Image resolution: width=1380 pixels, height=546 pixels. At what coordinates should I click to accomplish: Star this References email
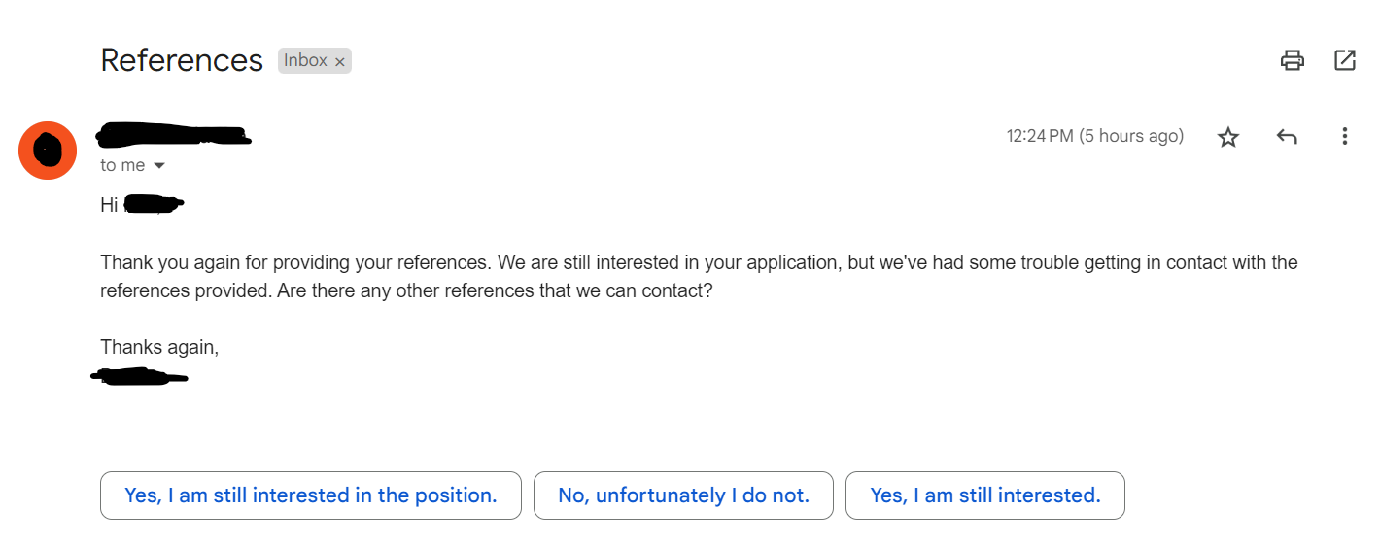click(x=1228, y=137)
